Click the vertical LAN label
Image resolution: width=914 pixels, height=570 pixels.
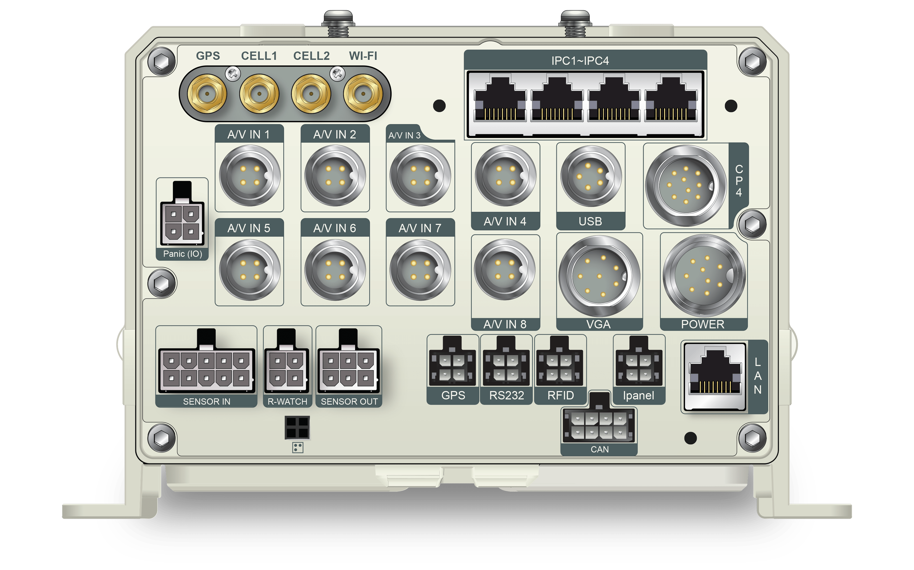point(758,376)
